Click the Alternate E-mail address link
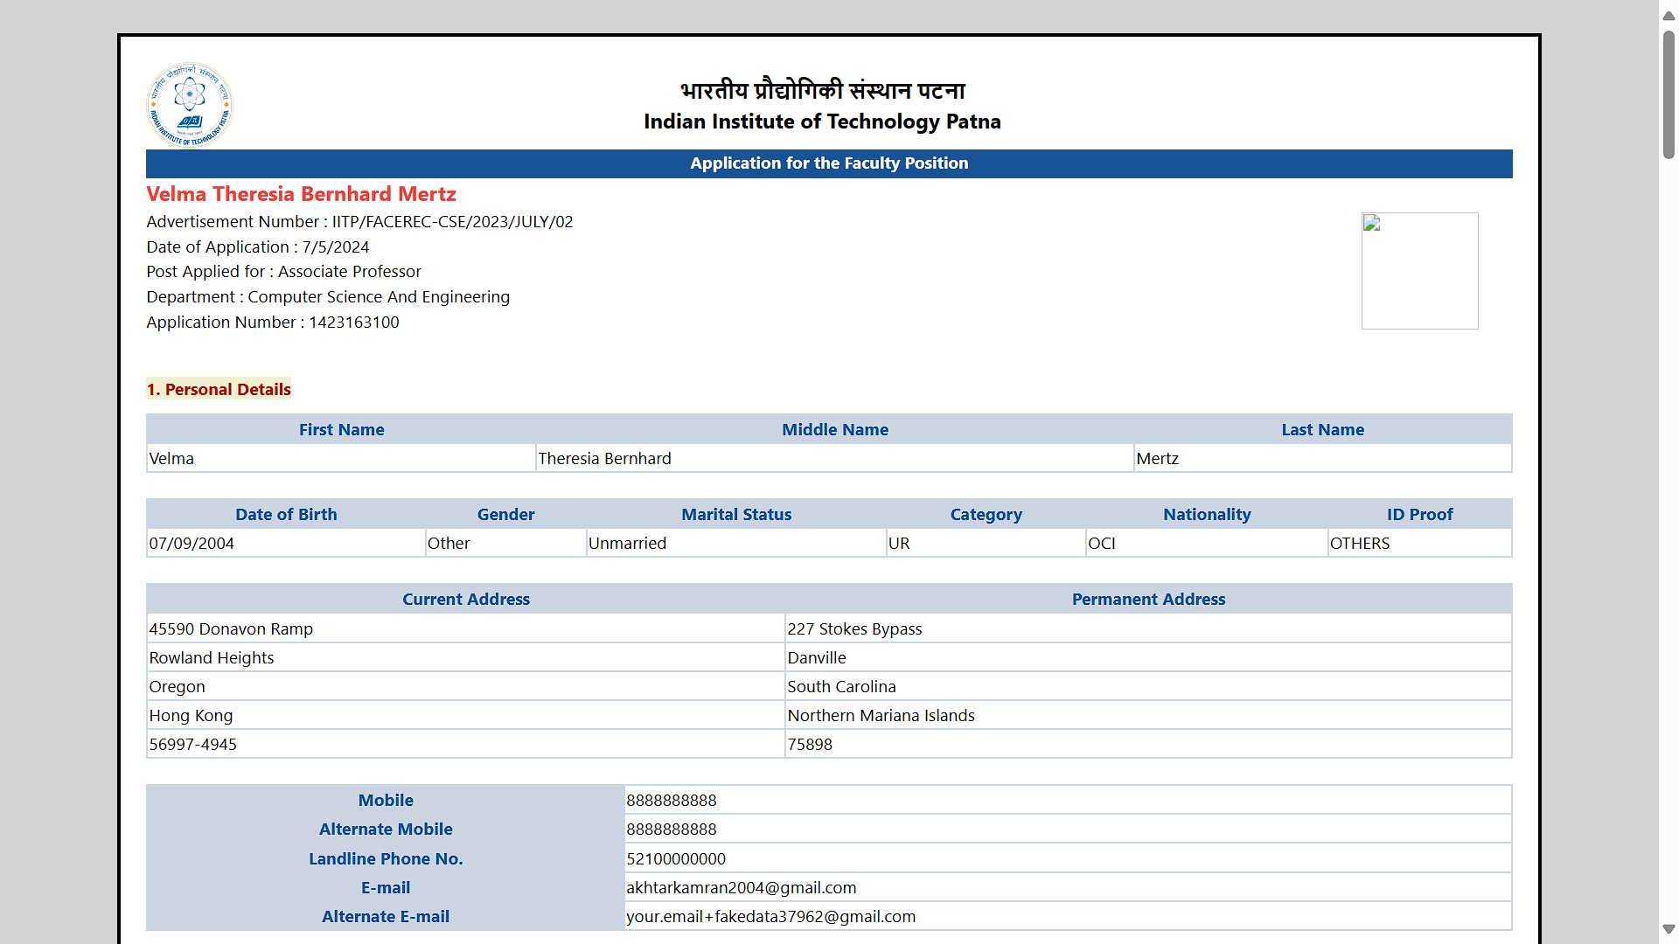The width and height of the screenshot is (1679, 944). 770,916
